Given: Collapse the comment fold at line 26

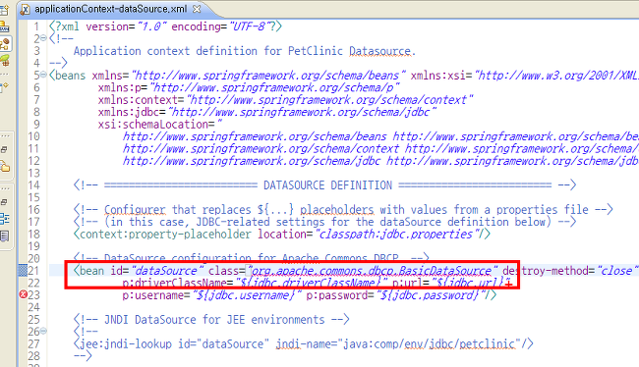Looking at the screenshot, I should (43, 331).
